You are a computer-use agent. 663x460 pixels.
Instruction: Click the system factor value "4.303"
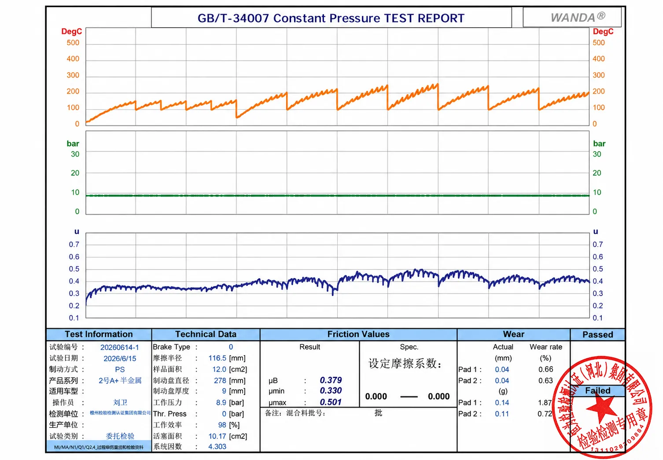pyautogui.click(x=217, y=446)
